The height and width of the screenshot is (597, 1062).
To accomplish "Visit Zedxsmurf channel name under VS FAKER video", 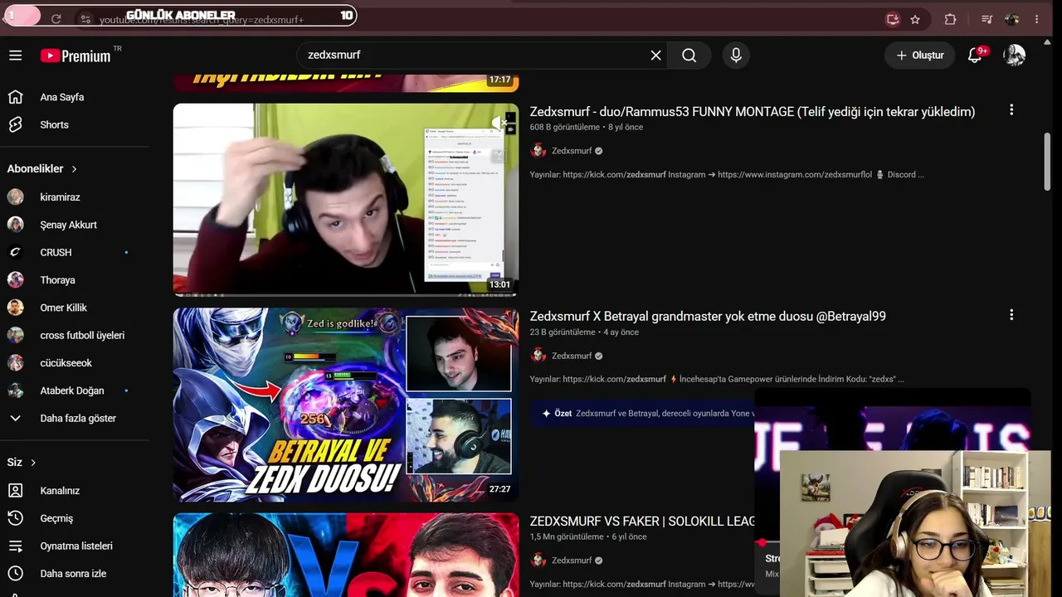I will tap(572, 561).
